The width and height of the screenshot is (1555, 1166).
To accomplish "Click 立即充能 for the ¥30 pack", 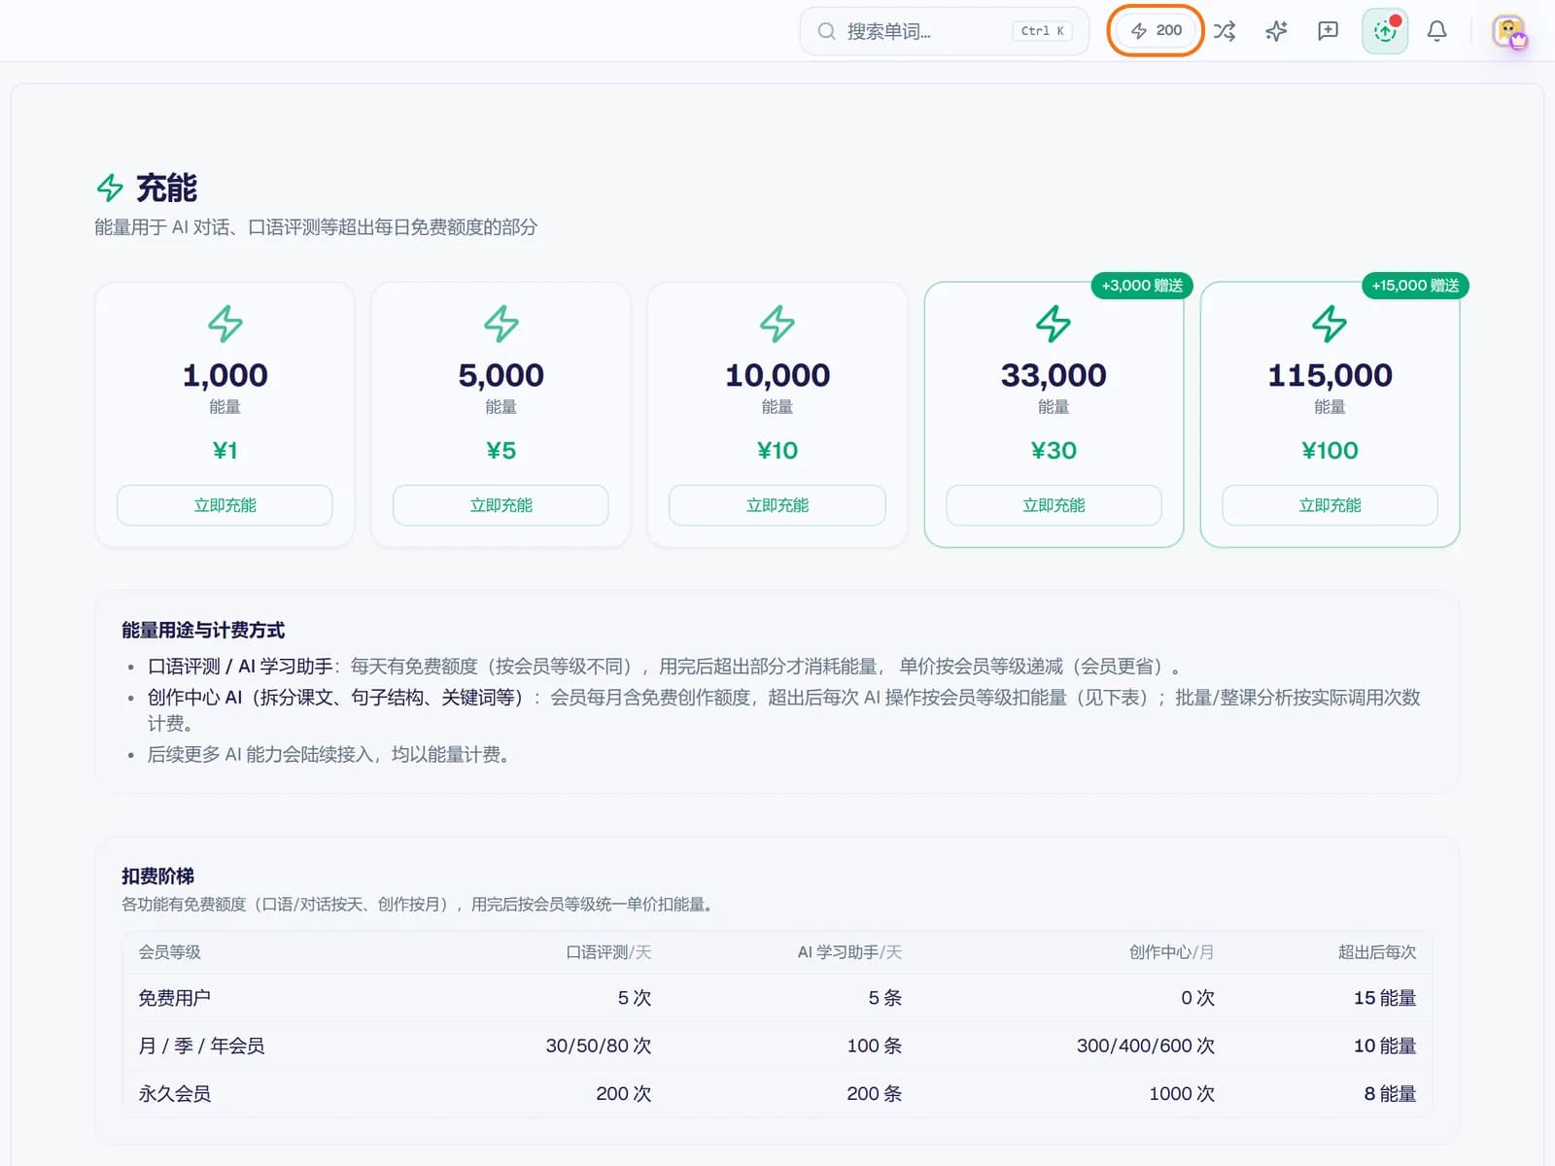I will pos(1054,505).
